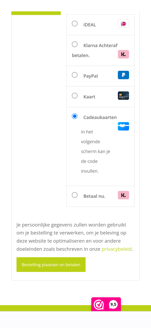Click Bestelling plaatsen en betalen button
This screenshot has height=328, width=151.
(51, 265)
